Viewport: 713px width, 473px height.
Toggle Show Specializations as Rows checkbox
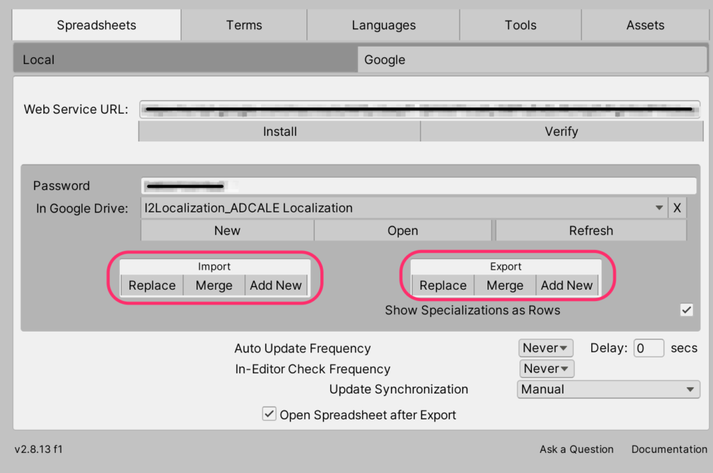[x=687, y=310]
